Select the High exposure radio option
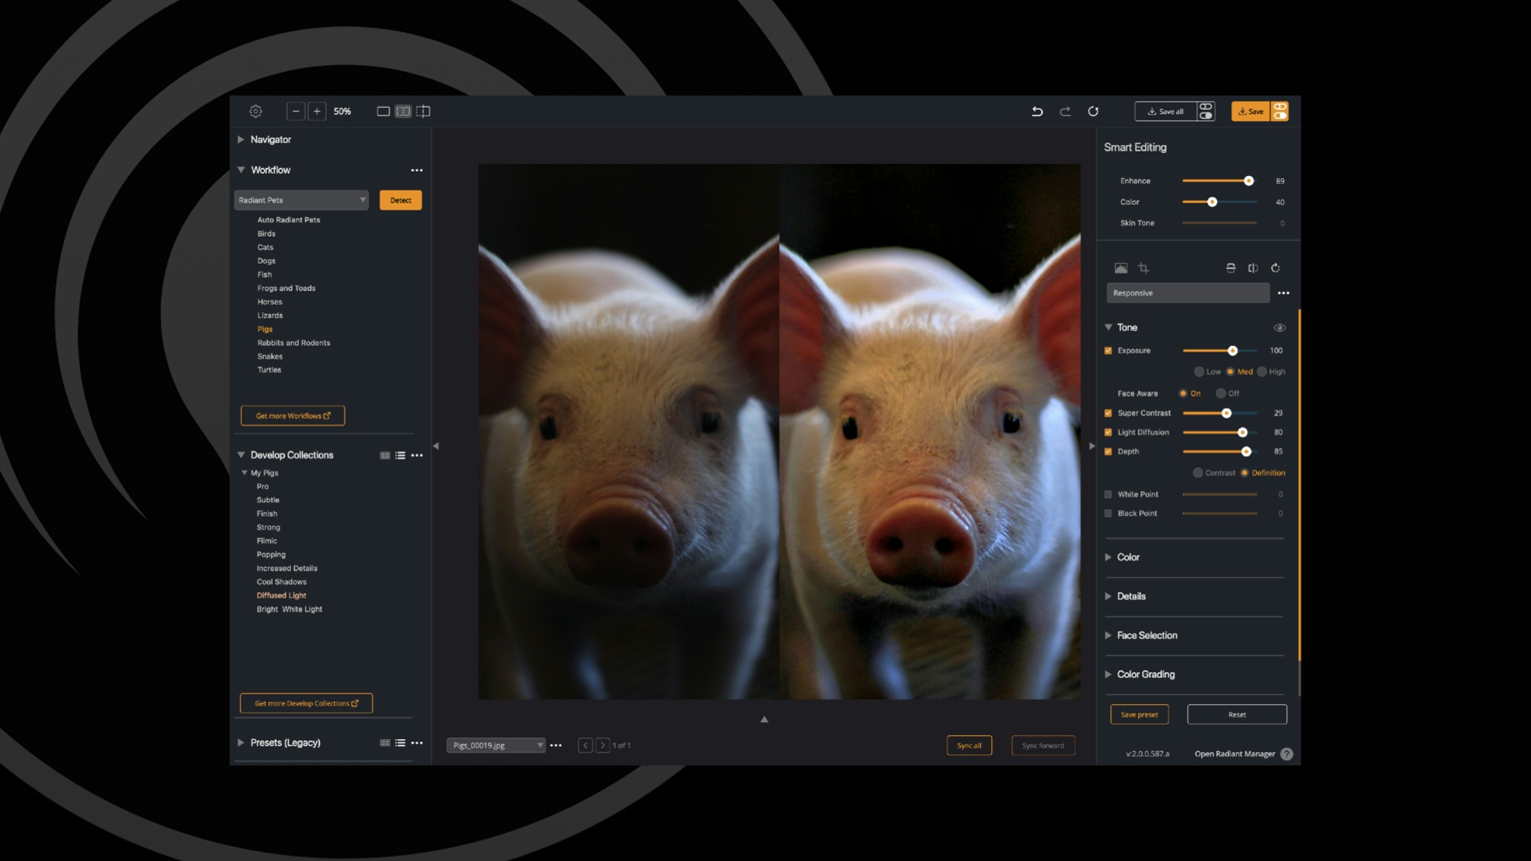This screenshot has height=861, width=1531. point(1262,372)
